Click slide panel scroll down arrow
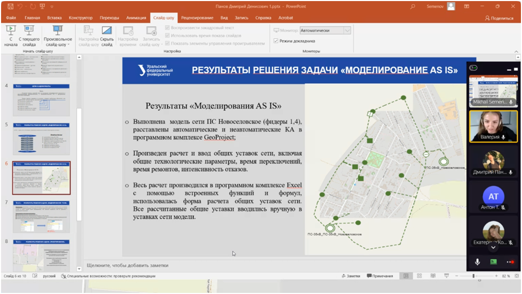This screenshot has height=294, width=522. (x=79, y=269)
